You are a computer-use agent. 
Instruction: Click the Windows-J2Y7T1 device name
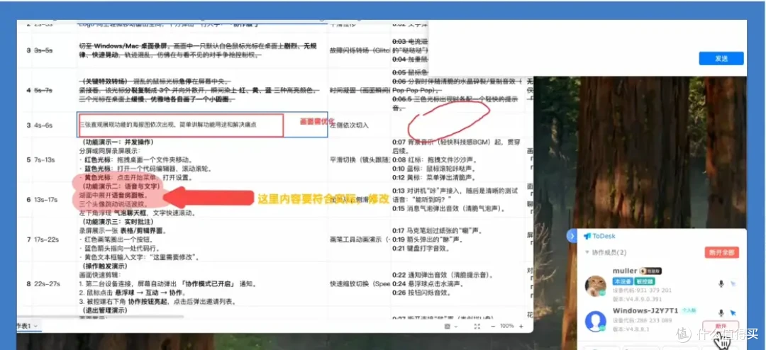pos(645,310)
